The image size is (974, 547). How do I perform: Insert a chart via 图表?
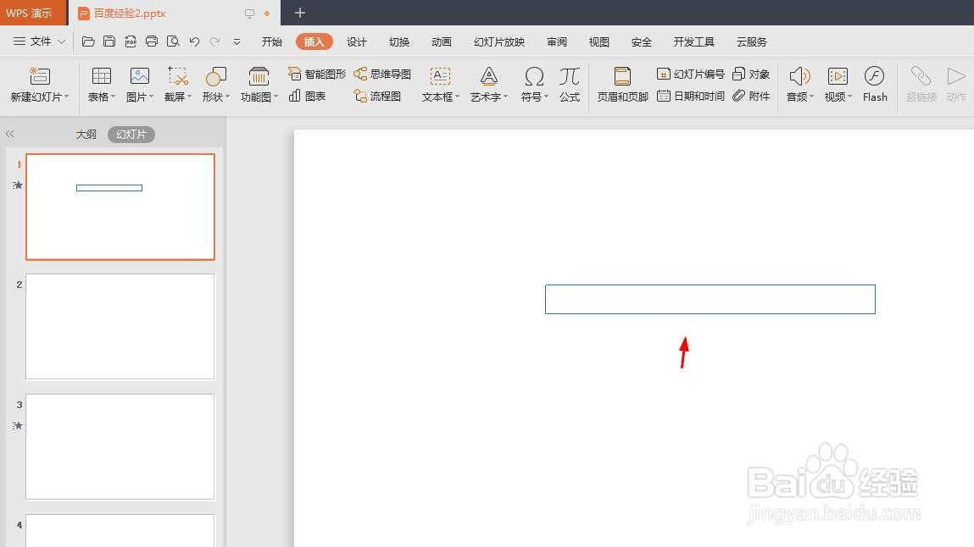(311, 96)
